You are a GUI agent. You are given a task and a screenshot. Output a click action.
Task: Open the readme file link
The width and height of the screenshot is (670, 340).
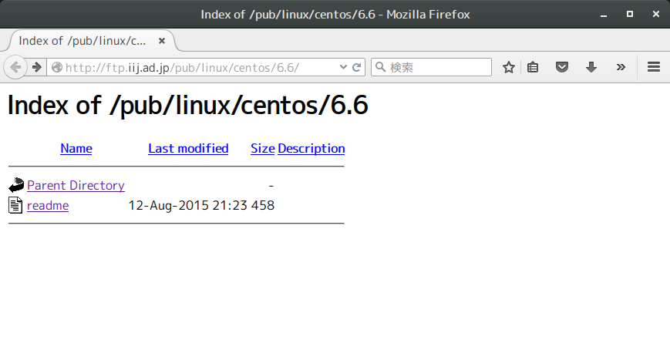click(x=48, y=205)
